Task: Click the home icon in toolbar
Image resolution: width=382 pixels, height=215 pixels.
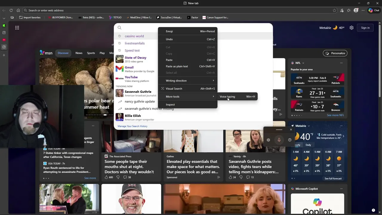Action: coord(18,10)
